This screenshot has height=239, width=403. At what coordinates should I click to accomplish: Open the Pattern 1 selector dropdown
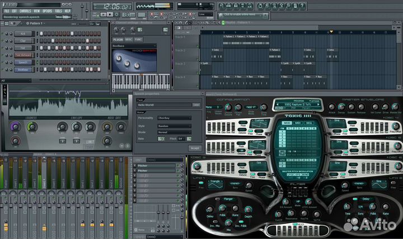pyautogui.click(x=36, y=23)
